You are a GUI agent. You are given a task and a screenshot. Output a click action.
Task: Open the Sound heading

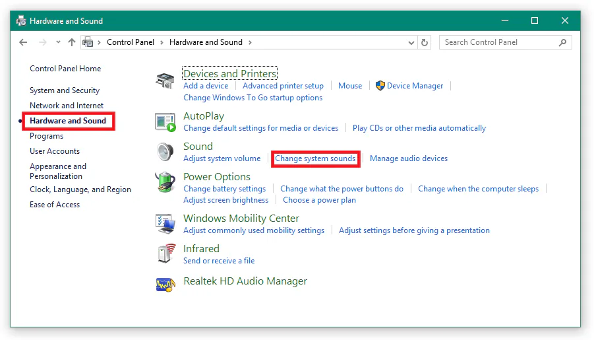click(x=198, y=146)
